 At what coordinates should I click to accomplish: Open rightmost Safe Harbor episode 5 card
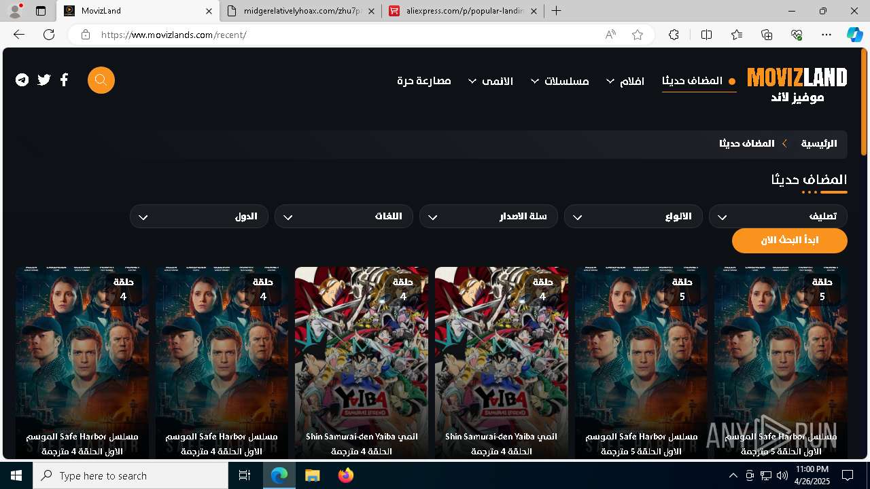click(781, 363)
